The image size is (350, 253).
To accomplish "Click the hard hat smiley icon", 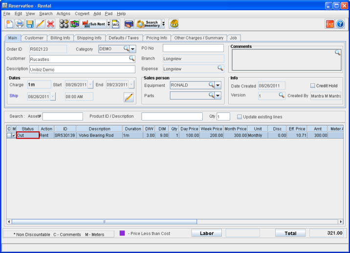I will (174, 24).
